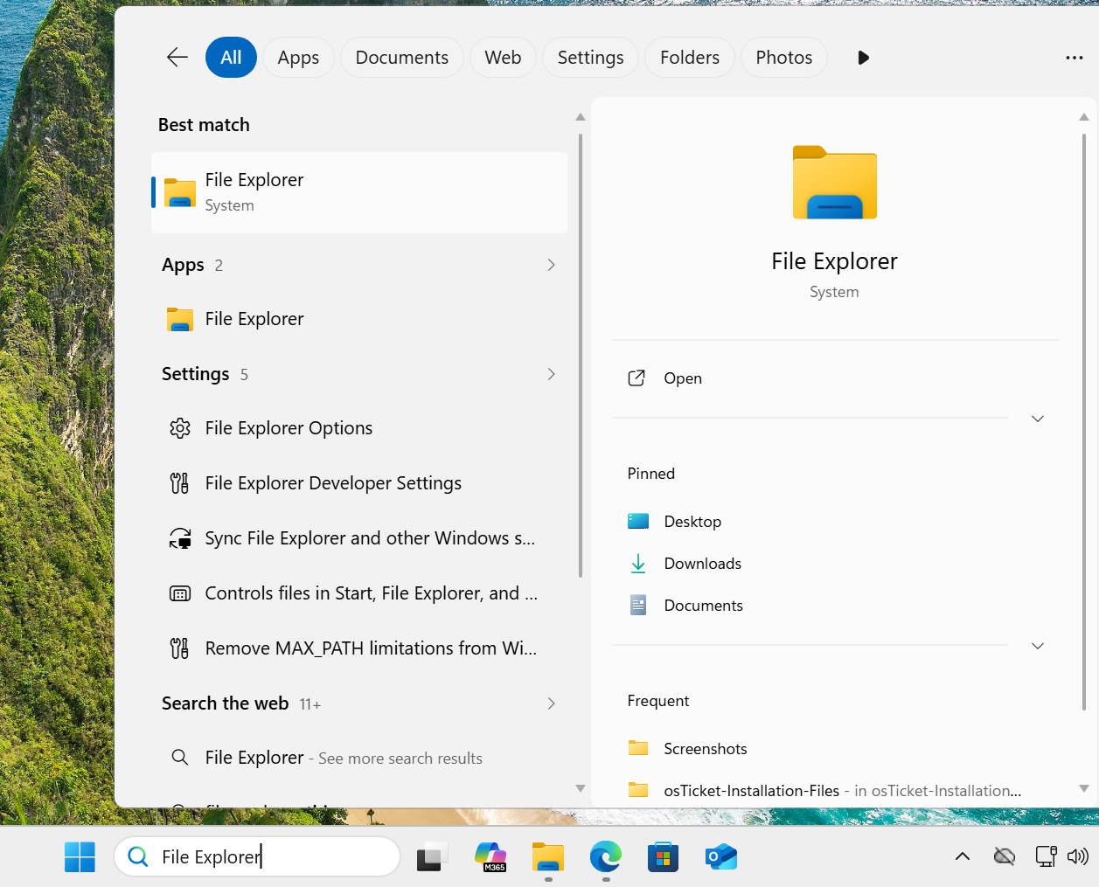Viewport: 1099px width, 887px height.
Task: Click the Documents icon in Pinned
Action: pos(638,605)
